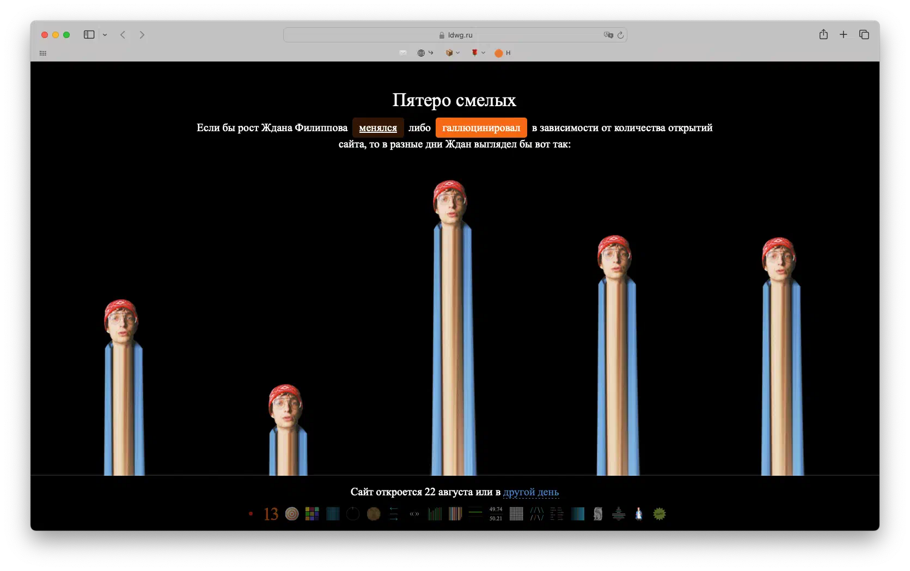Select the 'галлюцинировал' option
Viewport: 910px width, 571px height.
tap(481, 128)
